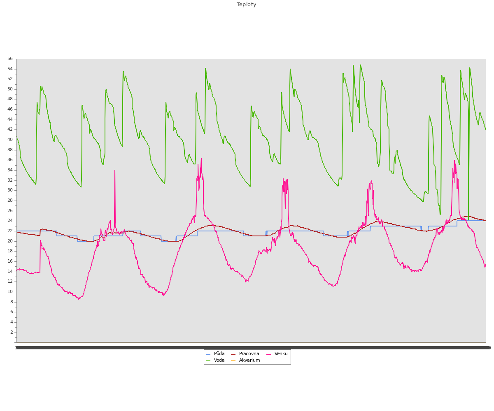Click the 46 label on the y-axis
Viewport: 494px width, 411px height.
pyautogui.click(x=10, y=109)
